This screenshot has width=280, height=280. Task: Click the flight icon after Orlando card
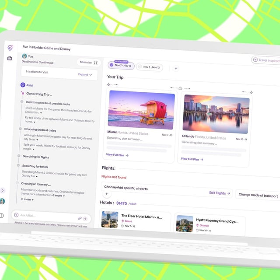tap(251, 92)
